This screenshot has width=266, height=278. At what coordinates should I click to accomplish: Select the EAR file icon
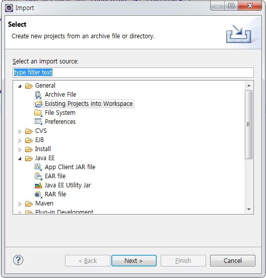click(38, 176)
